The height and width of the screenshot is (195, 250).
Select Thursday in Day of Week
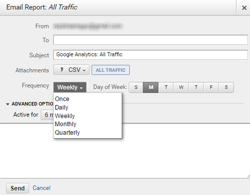click(x=196, y=87)
